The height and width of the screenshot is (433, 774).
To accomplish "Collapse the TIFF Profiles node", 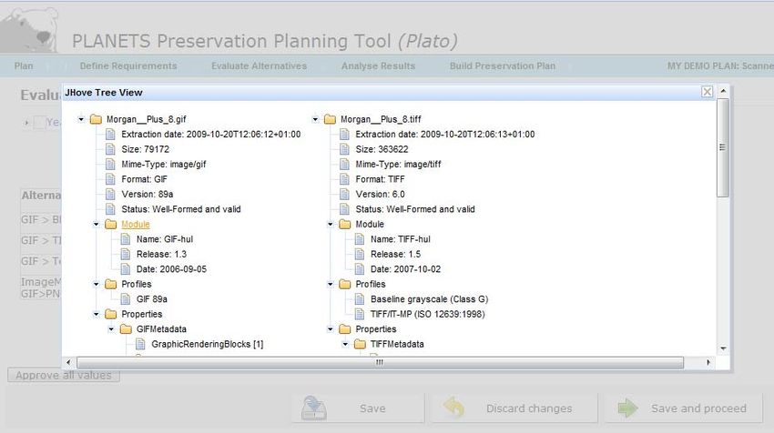I will [x=331, y=284].
